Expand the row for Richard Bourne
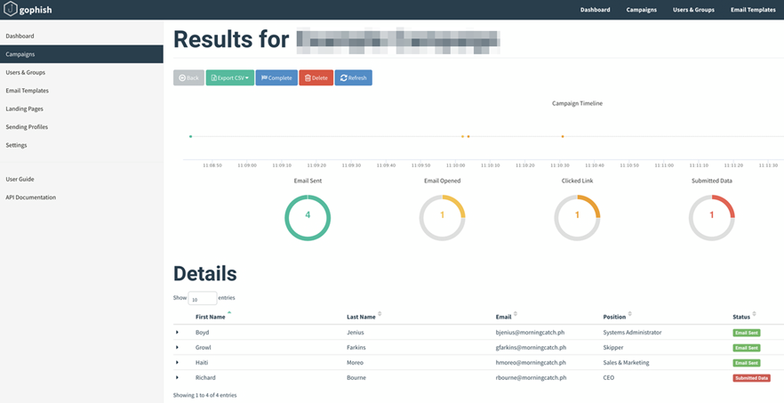The image size is (784, 403). tap(177, 378)
